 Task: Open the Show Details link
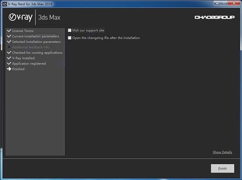tap(222, 152)
